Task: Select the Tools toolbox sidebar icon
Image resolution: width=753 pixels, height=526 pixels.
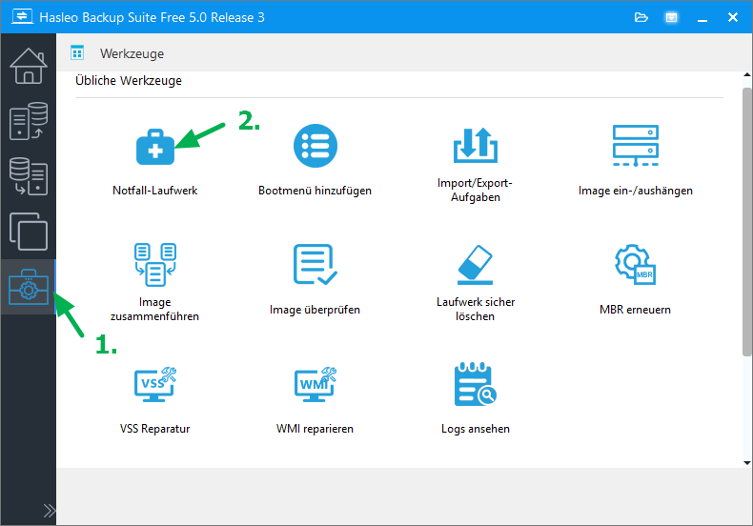Action: tap(29, 287)
